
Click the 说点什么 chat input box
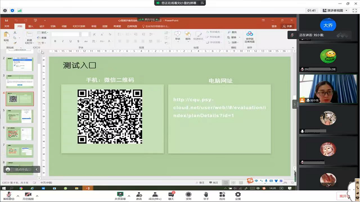tap(22, 170)
